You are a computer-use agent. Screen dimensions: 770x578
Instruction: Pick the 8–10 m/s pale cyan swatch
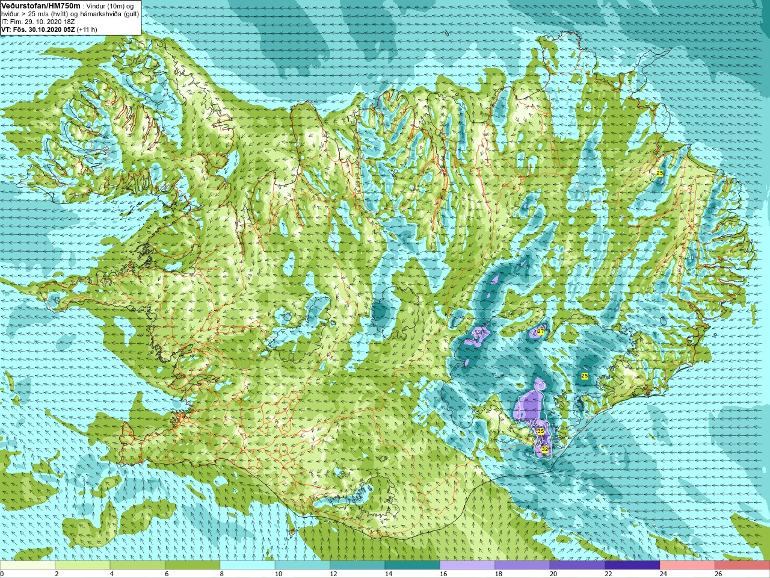pyautogui.click(x=247, y=565)
